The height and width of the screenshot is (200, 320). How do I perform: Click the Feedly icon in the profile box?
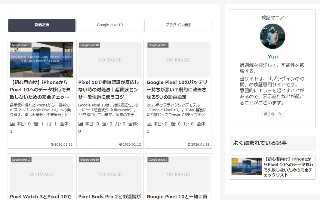pyautogui.click(x=273, y=114)
